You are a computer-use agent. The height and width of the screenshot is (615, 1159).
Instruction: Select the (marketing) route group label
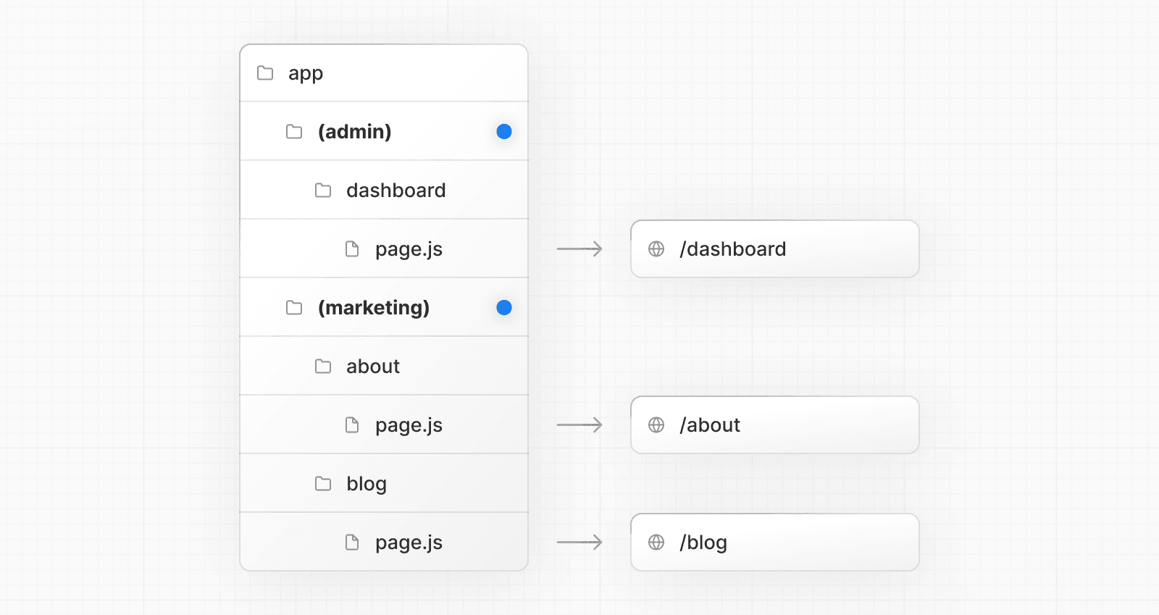point(373,308)
